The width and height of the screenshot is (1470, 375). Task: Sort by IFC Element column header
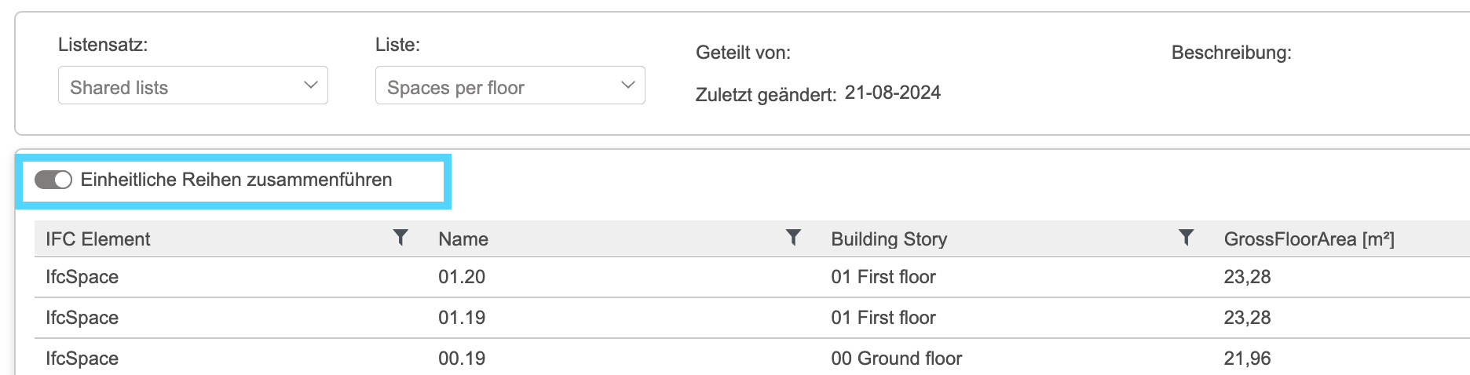coord(97,239)
